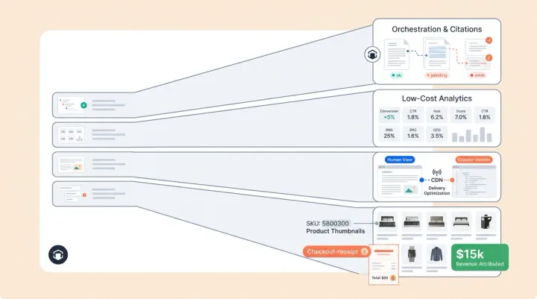
Task: Click the ok status pill
Action: [397, 75]
